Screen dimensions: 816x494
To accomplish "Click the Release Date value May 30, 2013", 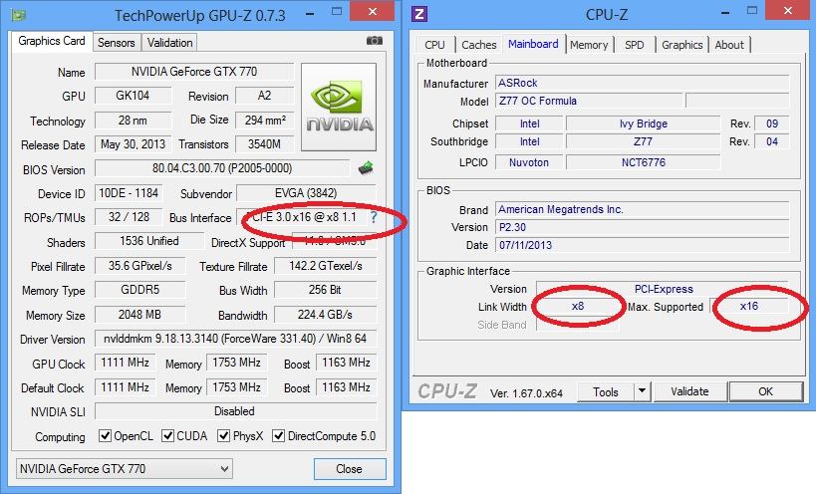I will click(x=133, y=144).
